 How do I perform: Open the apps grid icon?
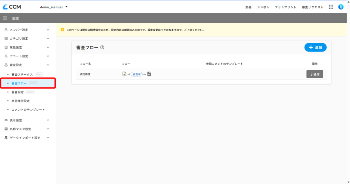331,7
